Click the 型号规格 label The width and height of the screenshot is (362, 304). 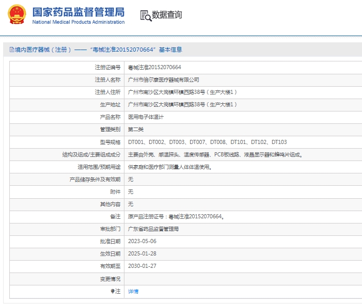(x=110, y=142)
